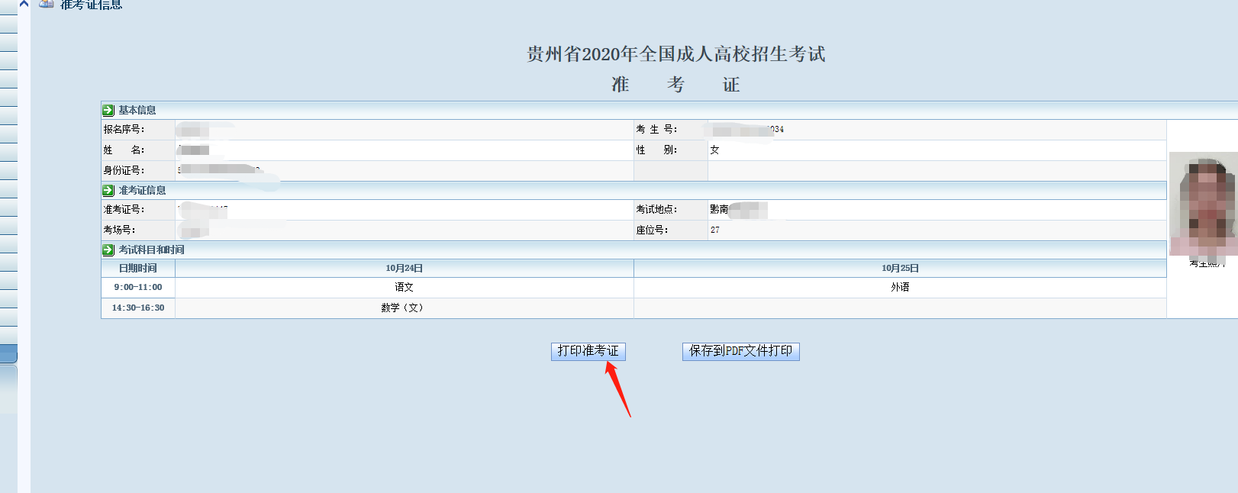Click the 10月25日 column header

click(900, 268)
